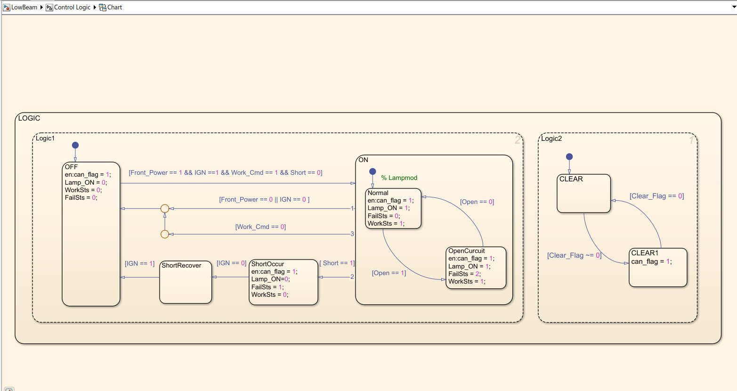Click the Chart breadcrumb label
The height and width of the screenshot is (391, 737).
pyautogui.click(x=114, y=8)
